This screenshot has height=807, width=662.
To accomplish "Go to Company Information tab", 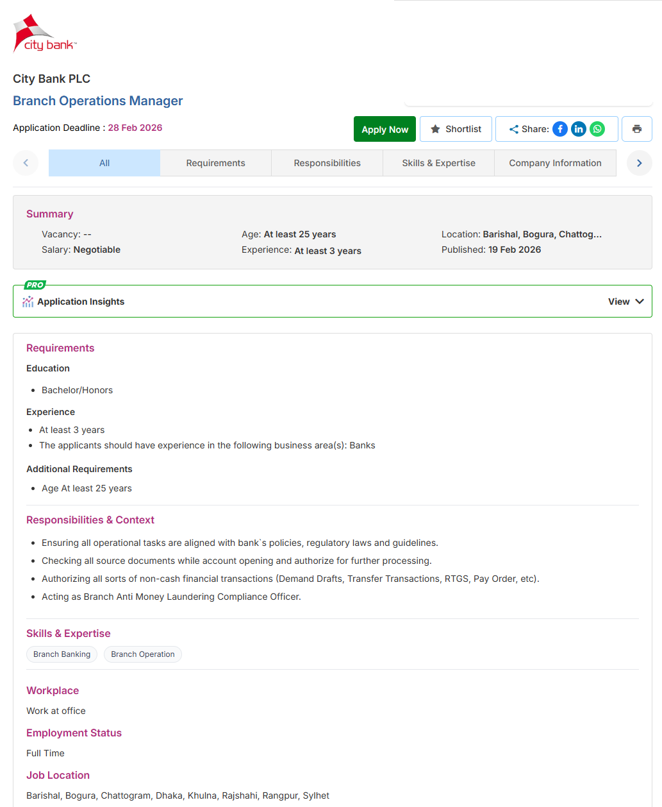I will (555, 163).
